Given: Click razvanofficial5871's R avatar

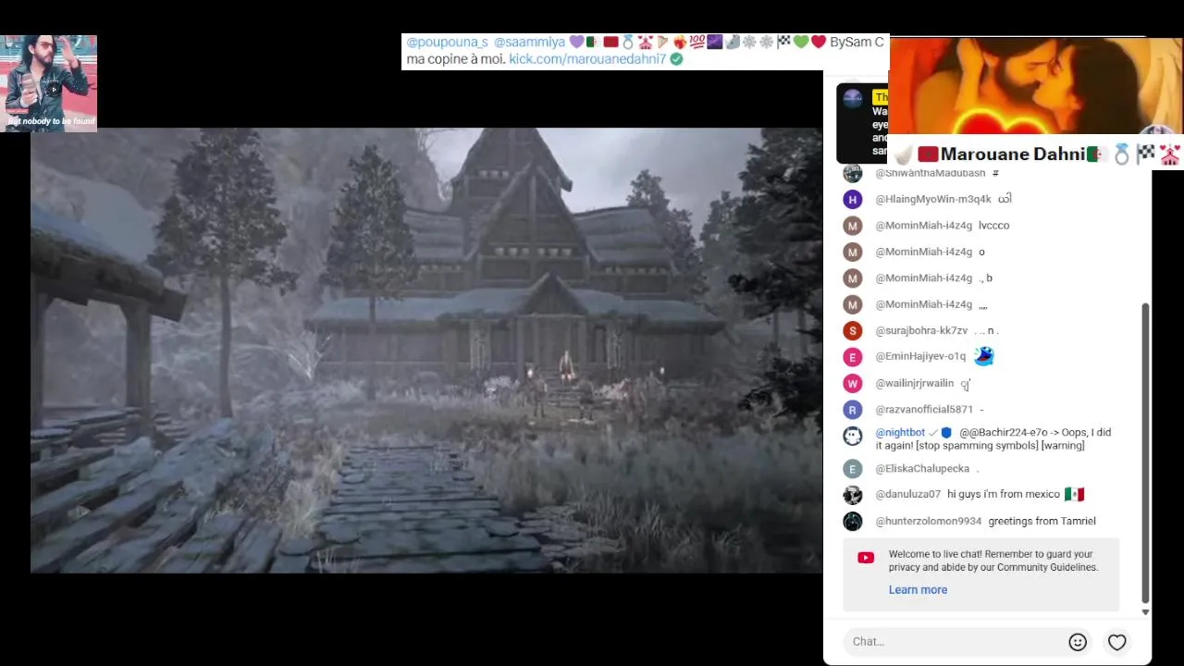Looking at the screenshot, I should pos(853,410).
